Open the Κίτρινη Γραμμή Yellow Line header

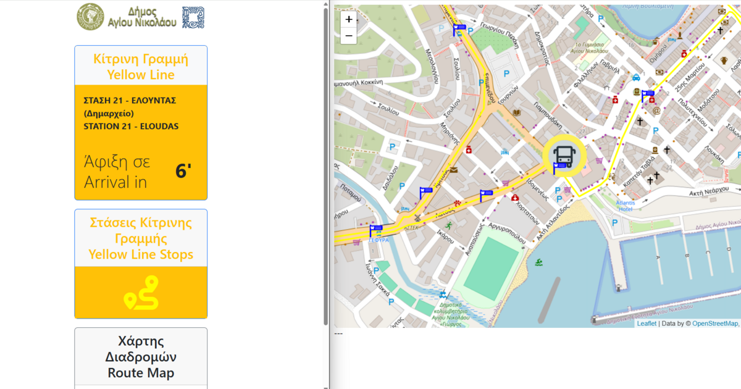pos(141,66)
